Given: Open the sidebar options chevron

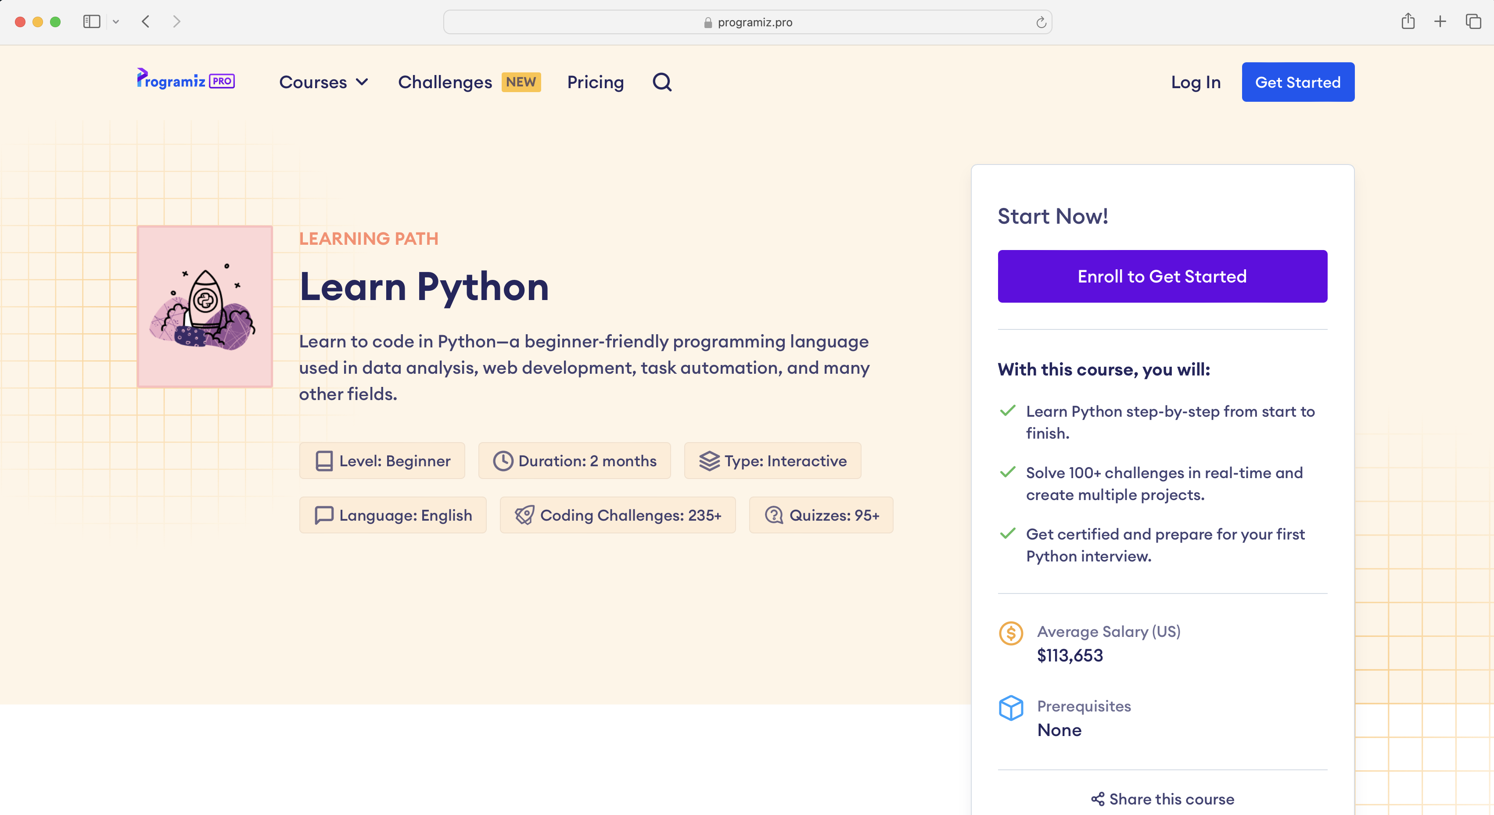Looking at the screenshot, I should click(116, 21).
